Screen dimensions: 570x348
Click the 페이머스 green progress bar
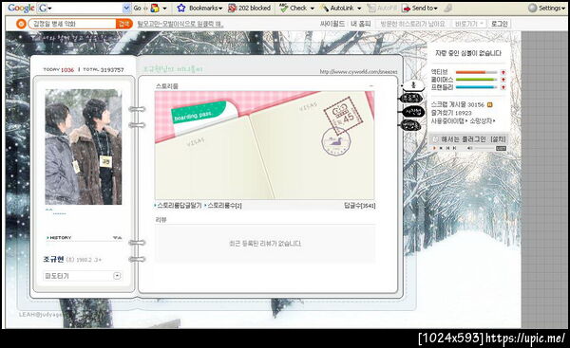476,80
